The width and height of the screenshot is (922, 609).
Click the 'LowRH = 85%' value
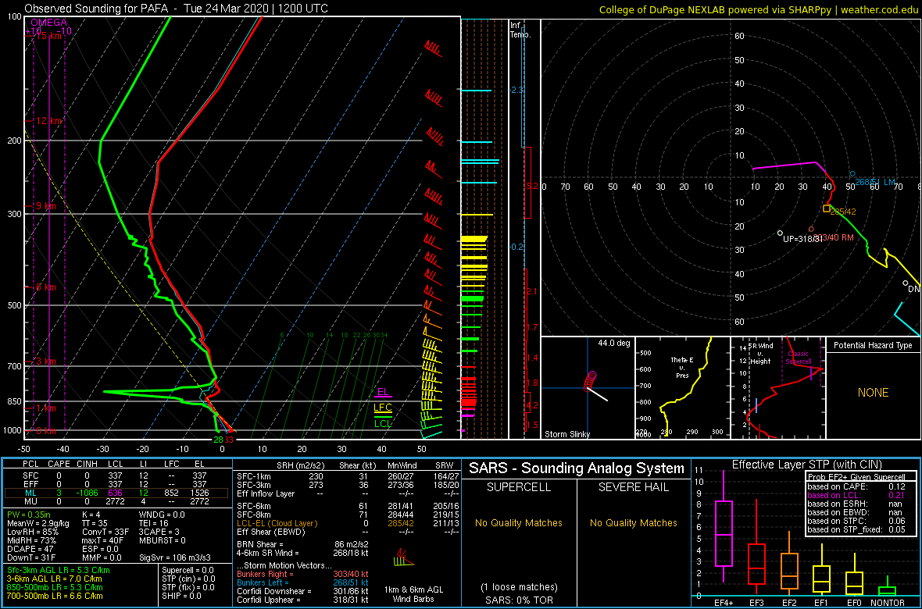tap(31, 532)
